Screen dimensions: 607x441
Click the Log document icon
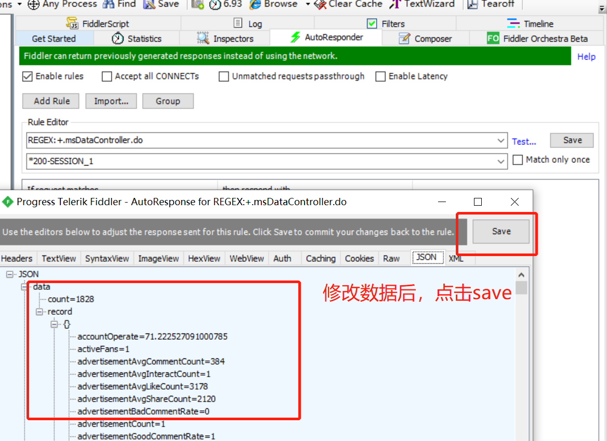238,23
